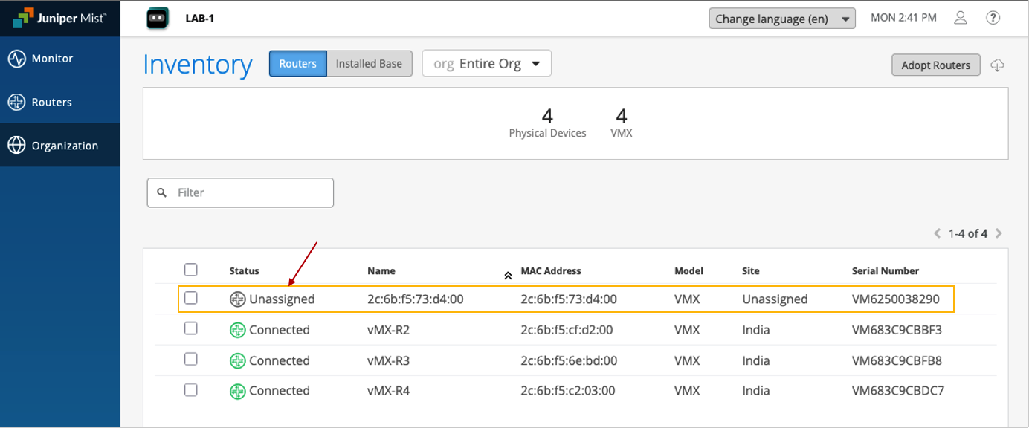This screenshot has height=428, width=1029.
Task: Switch to the Installed Base tab
Action: coord(369,64)
